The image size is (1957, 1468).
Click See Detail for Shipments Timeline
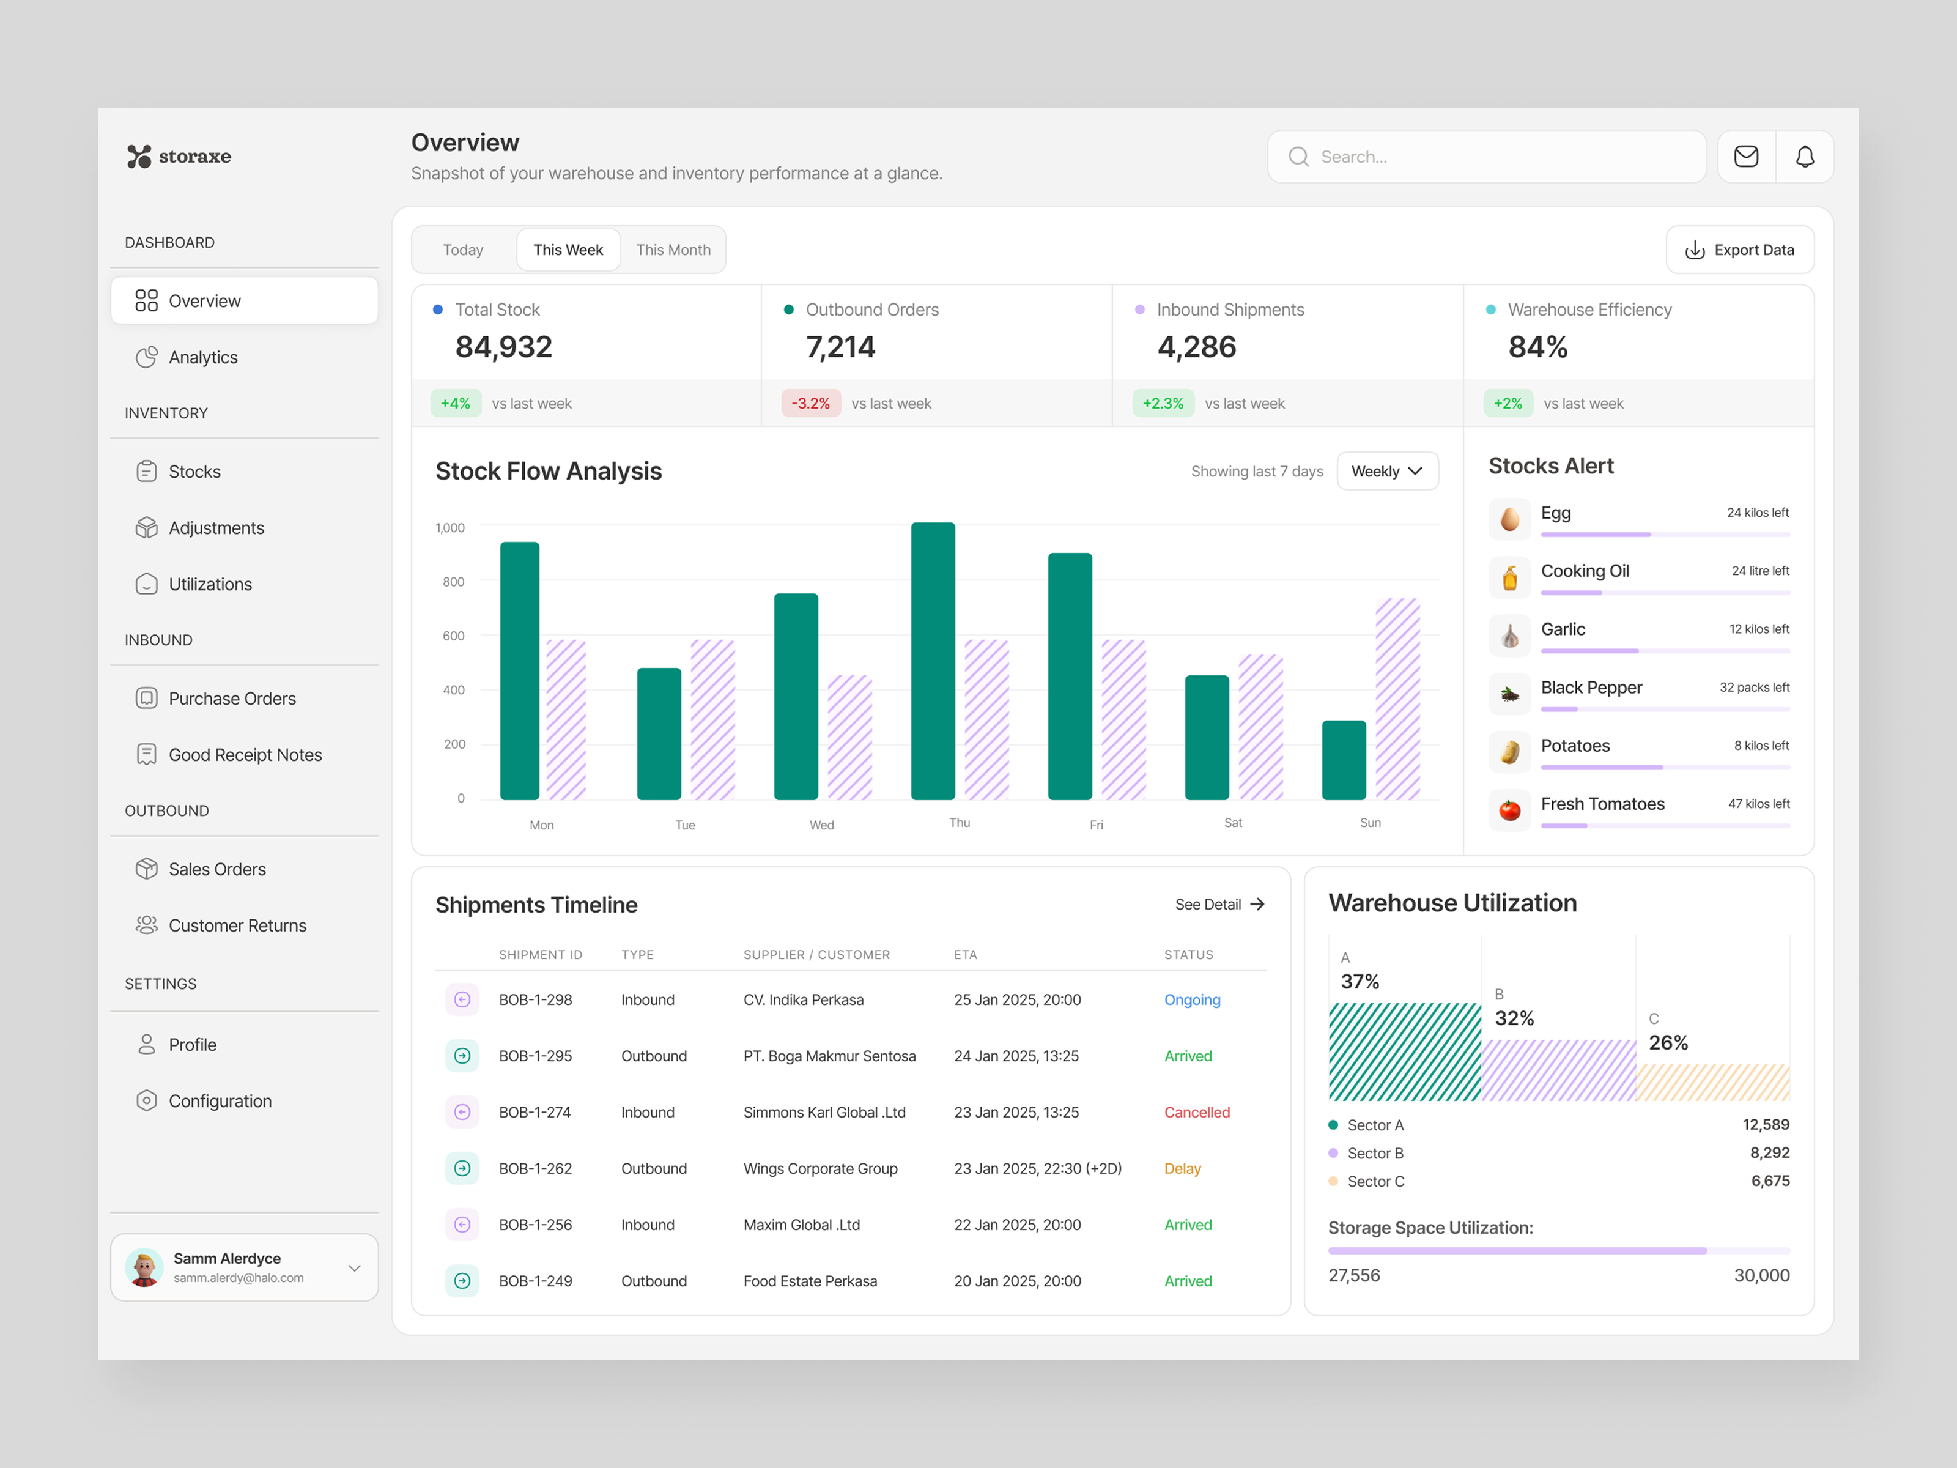(1219, 903)
